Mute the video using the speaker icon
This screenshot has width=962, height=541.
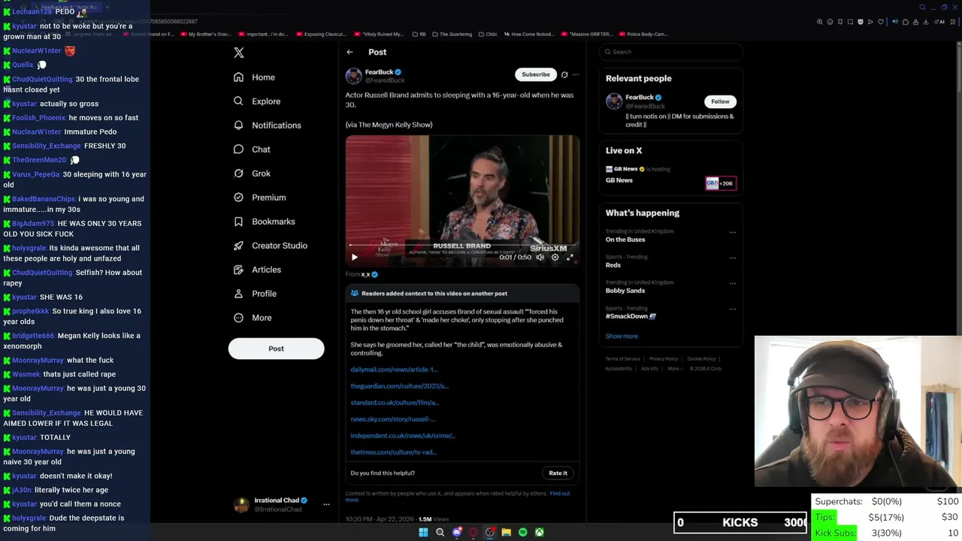(x=540, y=257)
